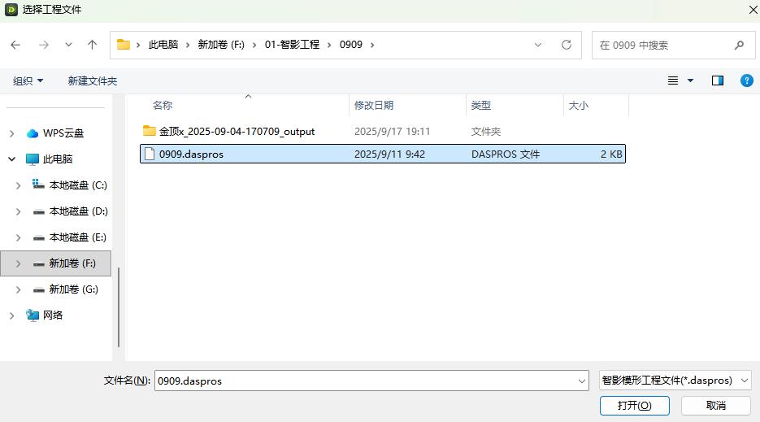760x422 pixels.
Task: Click the 0909.daspros file icon
Action: (x=150, y=154)
